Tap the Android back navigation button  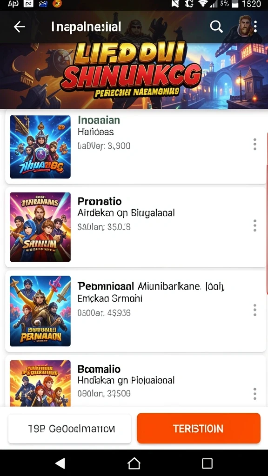click(60, 463)
